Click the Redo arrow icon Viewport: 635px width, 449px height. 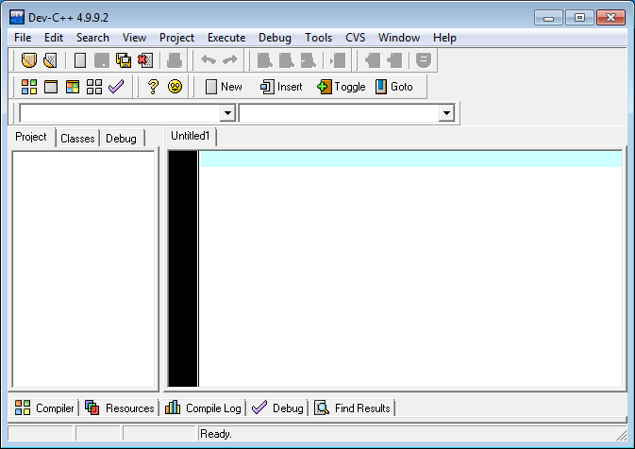230,60
